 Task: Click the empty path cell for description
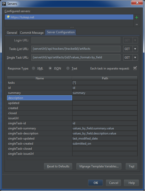[105, 98]
